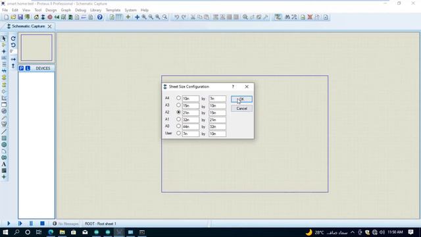Open the Windows Start menu

pos(5,232)
